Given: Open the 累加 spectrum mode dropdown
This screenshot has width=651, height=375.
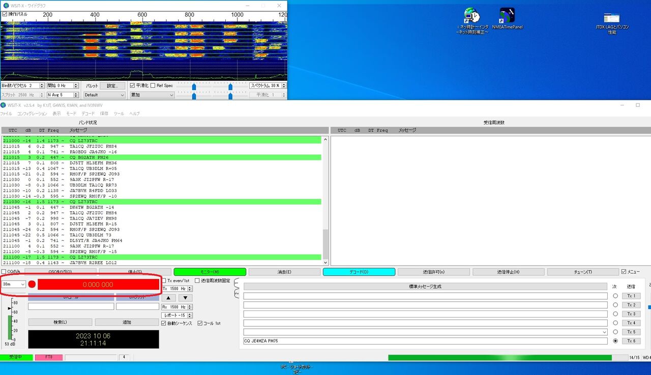Looking at the screenshot, I should (153, 95).
